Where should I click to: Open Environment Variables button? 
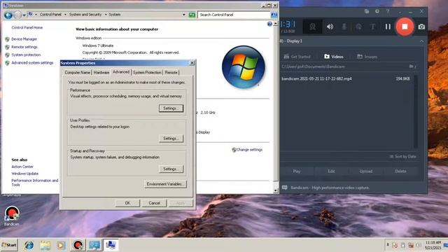coord(165,184)
